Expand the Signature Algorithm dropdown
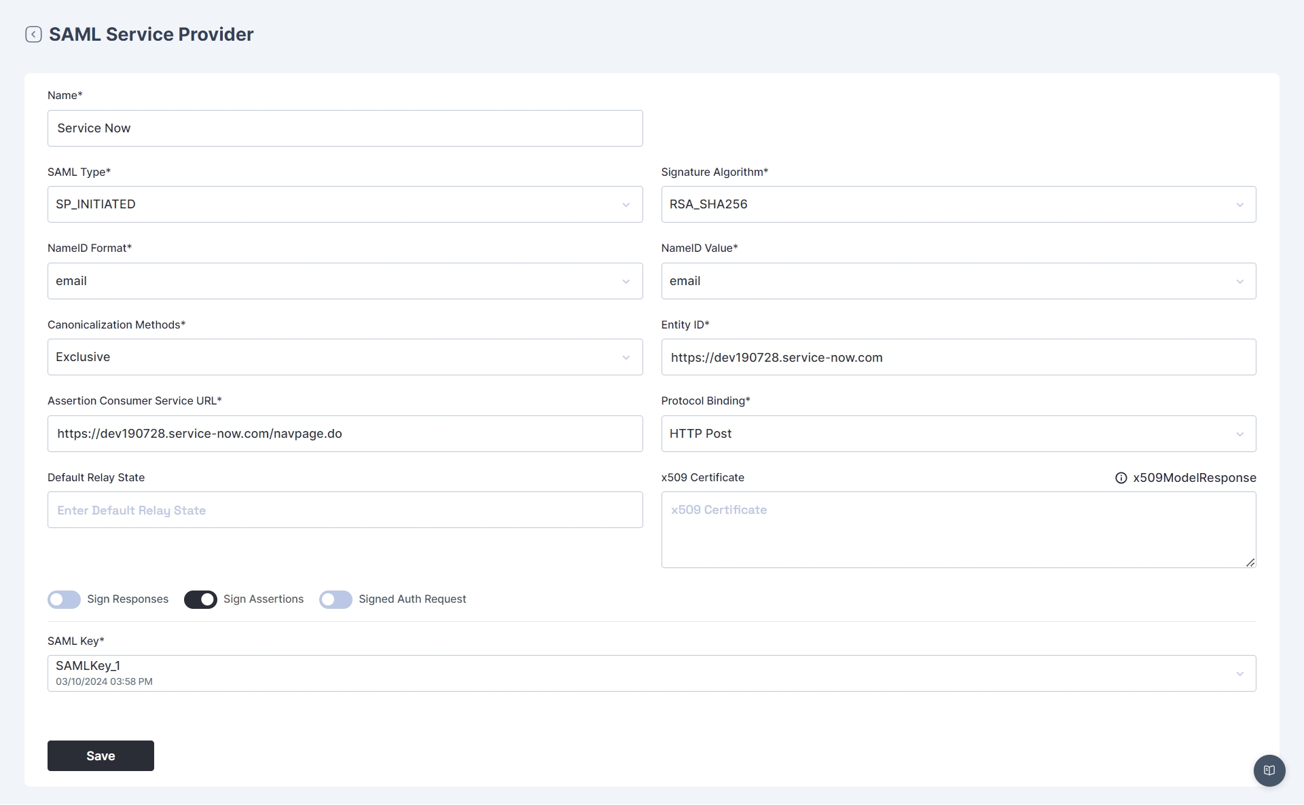Image resolution: width=1304 pixels, height=805 pixels. pyautogui.click(x=958, y=204)
